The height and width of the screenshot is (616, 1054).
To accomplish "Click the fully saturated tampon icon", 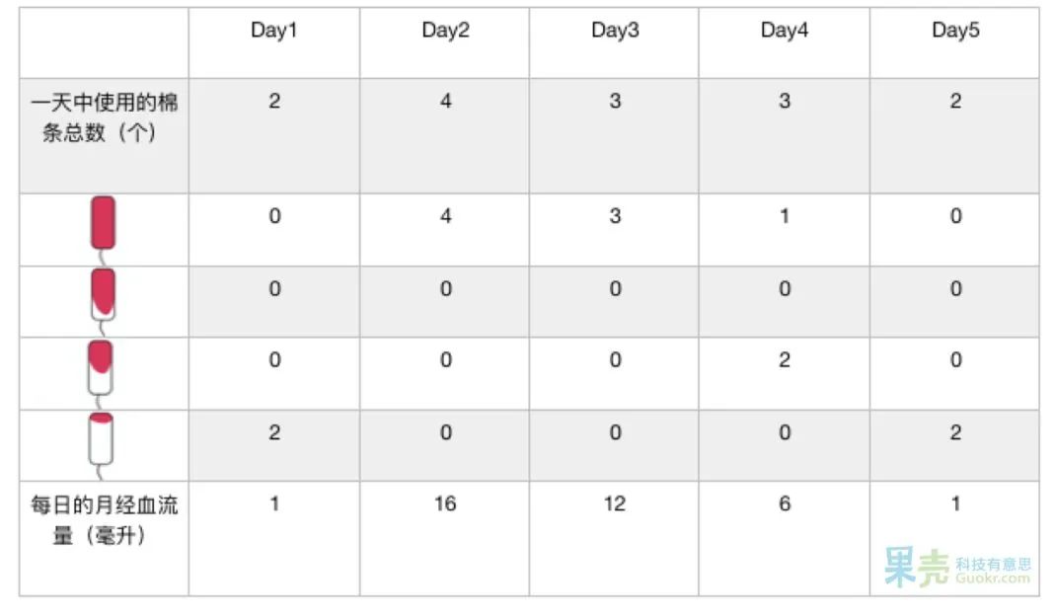I will 104,224.
